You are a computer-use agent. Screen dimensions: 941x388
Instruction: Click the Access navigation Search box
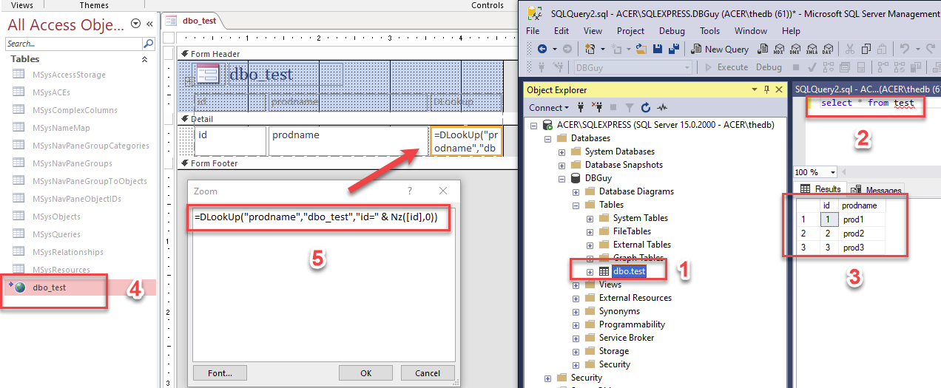click(x=74, y=44)
